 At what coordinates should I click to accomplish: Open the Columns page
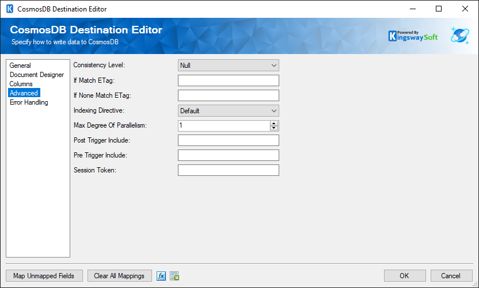21,84
